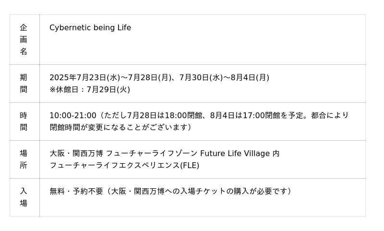Click the ※休館日：7月29日(火) closed-day note
This screenshot has width=384, height=231.
click(x=90, y=90)
